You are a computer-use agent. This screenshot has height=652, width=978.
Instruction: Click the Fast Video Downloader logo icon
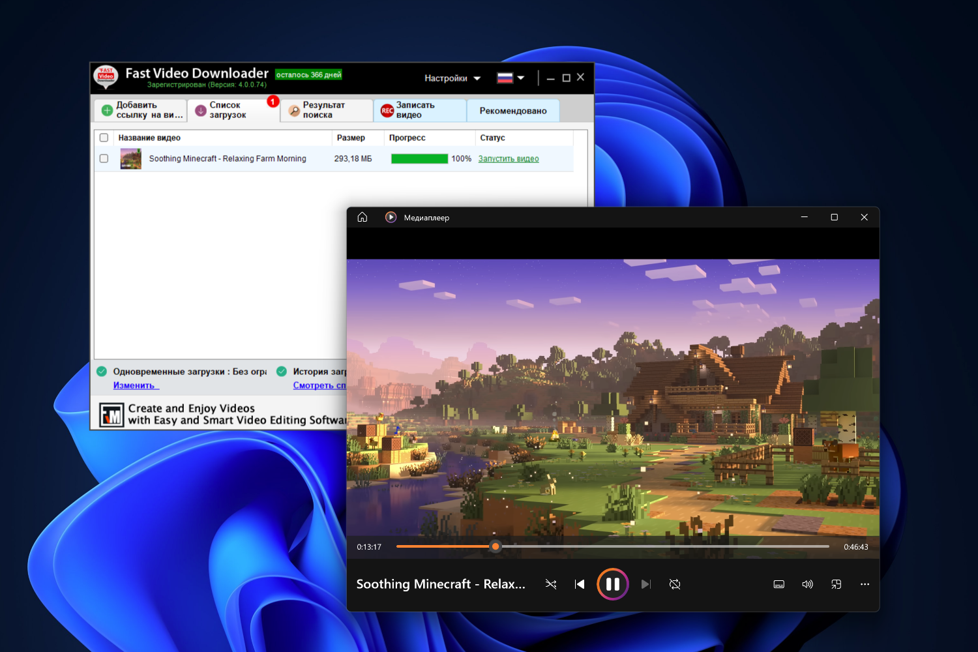click(106, 77)
